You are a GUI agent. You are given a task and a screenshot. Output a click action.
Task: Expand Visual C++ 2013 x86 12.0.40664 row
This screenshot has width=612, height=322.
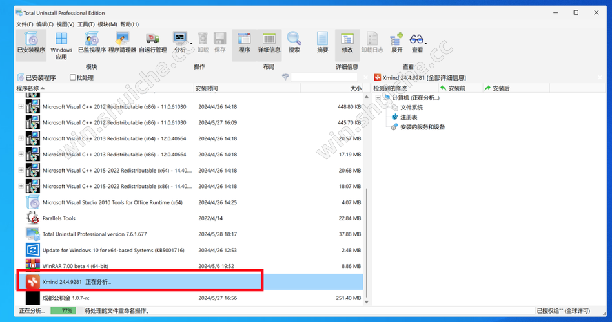[21, 154]
